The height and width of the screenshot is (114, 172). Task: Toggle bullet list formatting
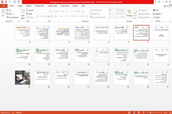point(67,11)
